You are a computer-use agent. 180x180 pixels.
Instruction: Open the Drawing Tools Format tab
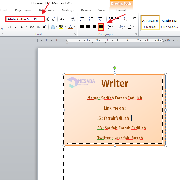[121, 10]
